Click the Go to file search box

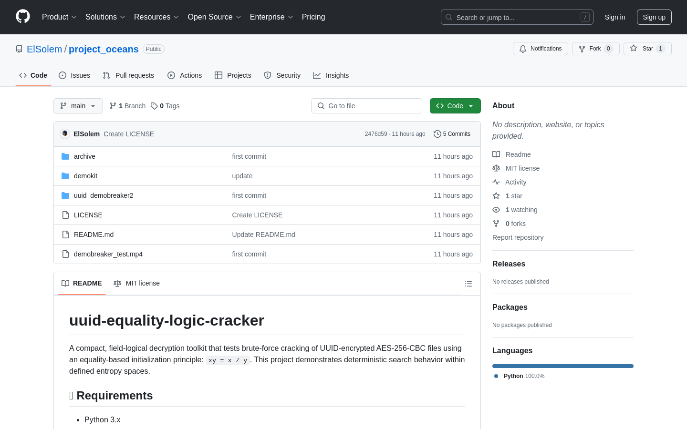pos(366,106)
